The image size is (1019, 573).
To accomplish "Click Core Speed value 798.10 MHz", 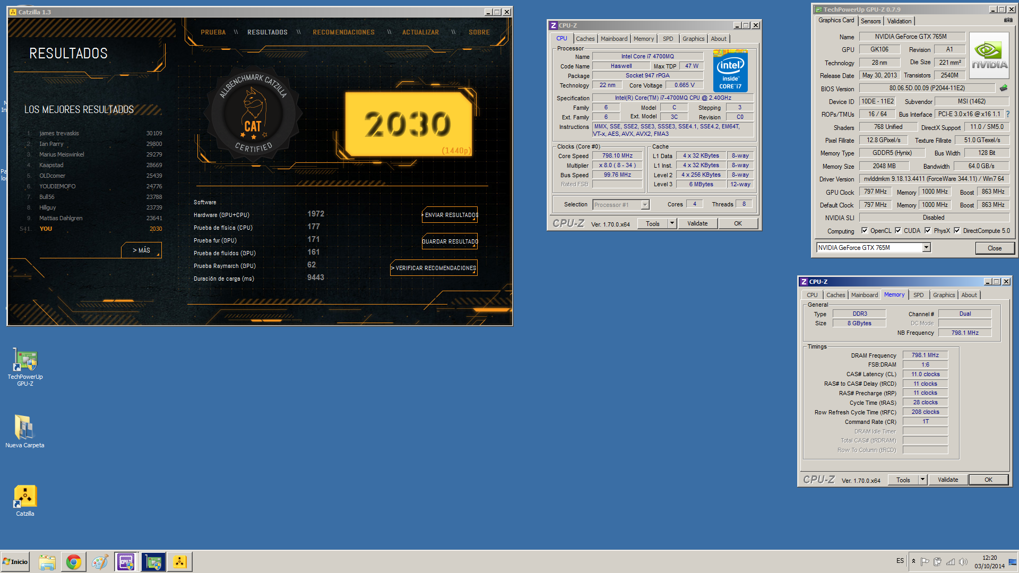I will (x=617, y=155).
